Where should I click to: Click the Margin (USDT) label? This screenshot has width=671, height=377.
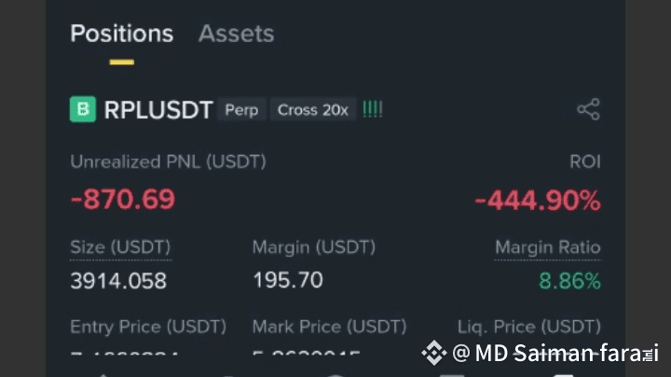[x=313, y=247]
